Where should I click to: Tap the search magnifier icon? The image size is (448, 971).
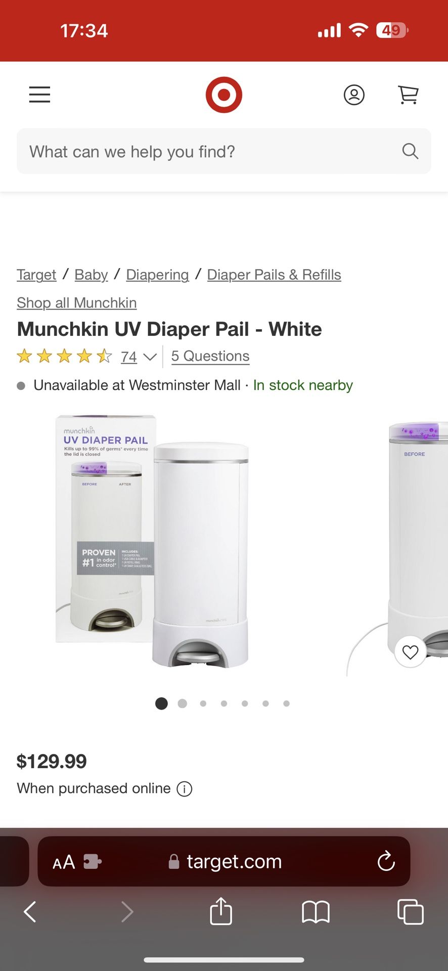(410, 151)
